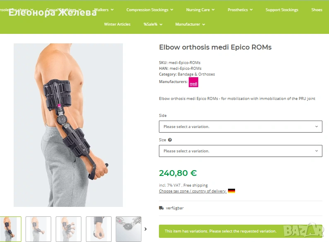Click the medi manufacturer logo
Screen dimensions: 329x242
pyautogui.click(x=193, y=82)
